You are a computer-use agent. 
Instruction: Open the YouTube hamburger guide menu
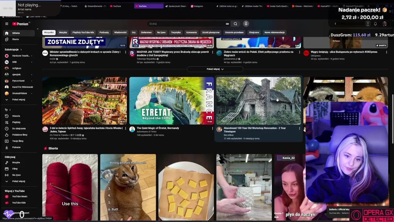pos(6,24)
